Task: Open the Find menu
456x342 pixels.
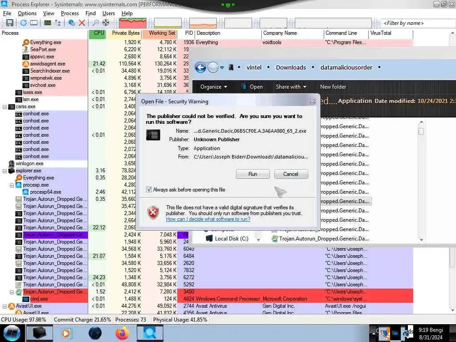Action: 90,13
